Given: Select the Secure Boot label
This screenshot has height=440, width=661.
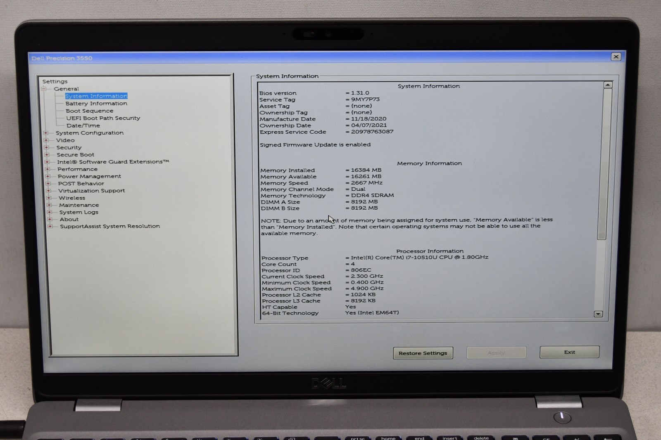Looking at the screenshot, I should coord(76,155).
